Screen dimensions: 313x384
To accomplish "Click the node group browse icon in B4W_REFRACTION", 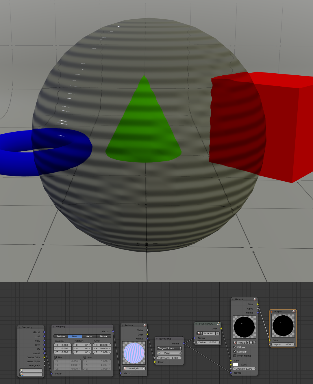I will (x=199, y=333).
